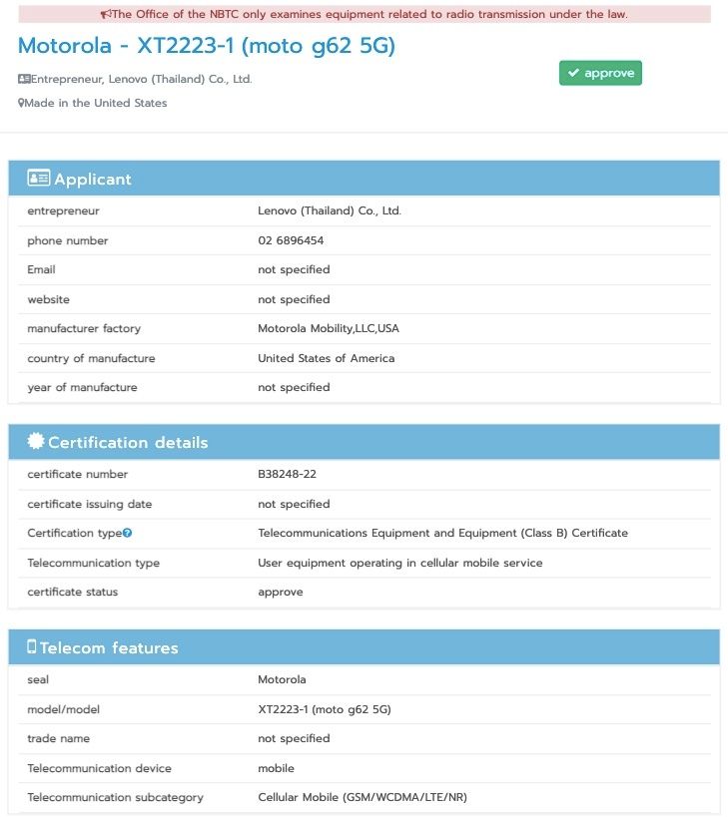Select certificate number B38248-22
Viewport: 728px width, 817px height.
pos(287,474)
